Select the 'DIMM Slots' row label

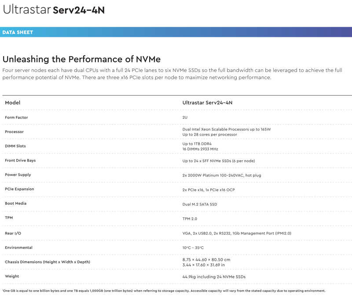click(15, 146)
